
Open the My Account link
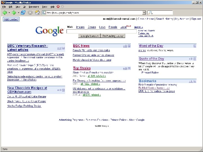182,19
